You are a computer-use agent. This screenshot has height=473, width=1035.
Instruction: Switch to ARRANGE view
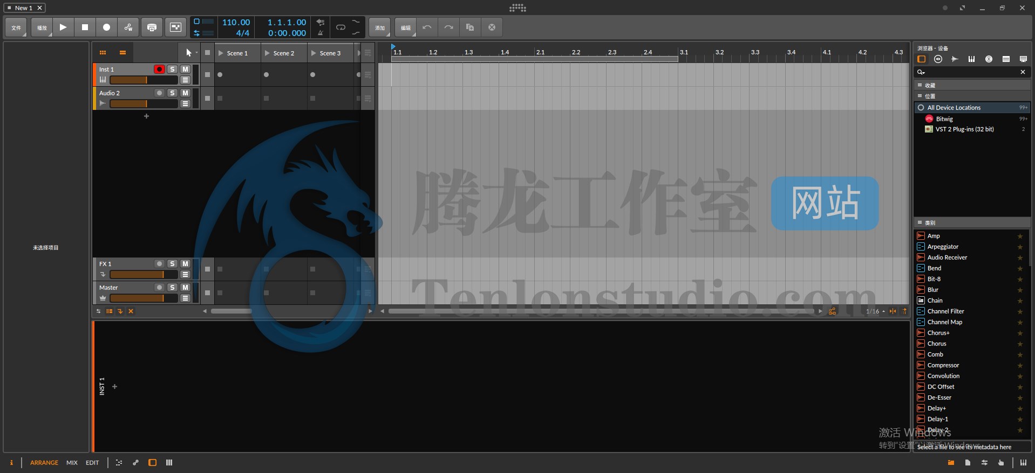[44, 463]
